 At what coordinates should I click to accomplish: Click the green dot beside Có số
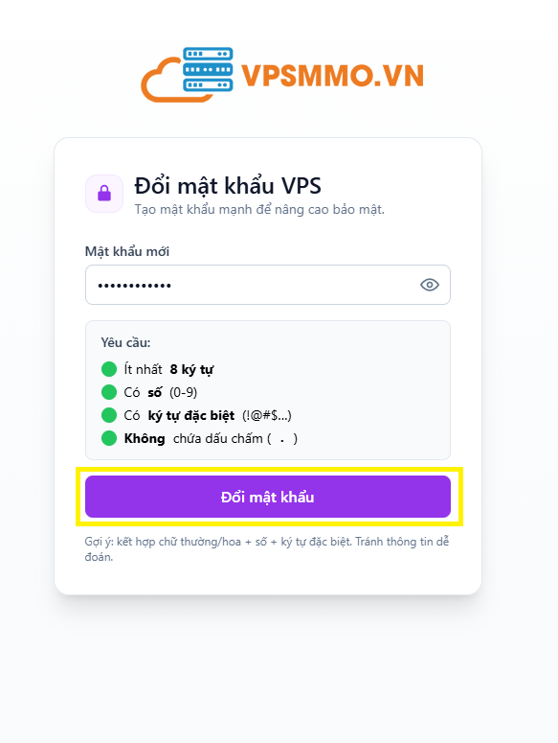tap(109, 392)
